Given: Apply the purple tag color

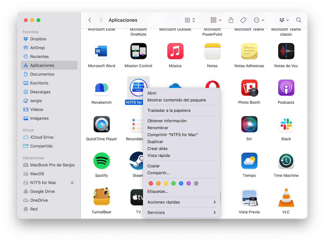Looking at the screenshot, I should click(x=189, y=183).
